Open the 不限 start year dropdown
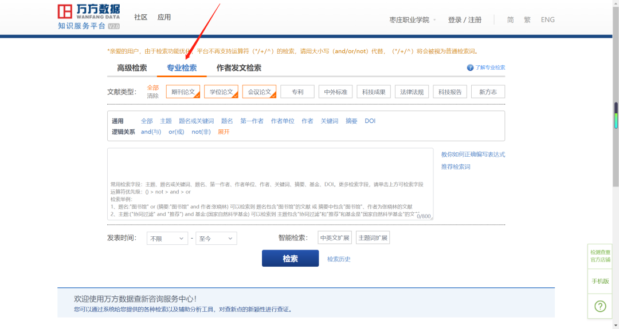The image size is (619, 329). pyautogui.click(x=167, y=239)
